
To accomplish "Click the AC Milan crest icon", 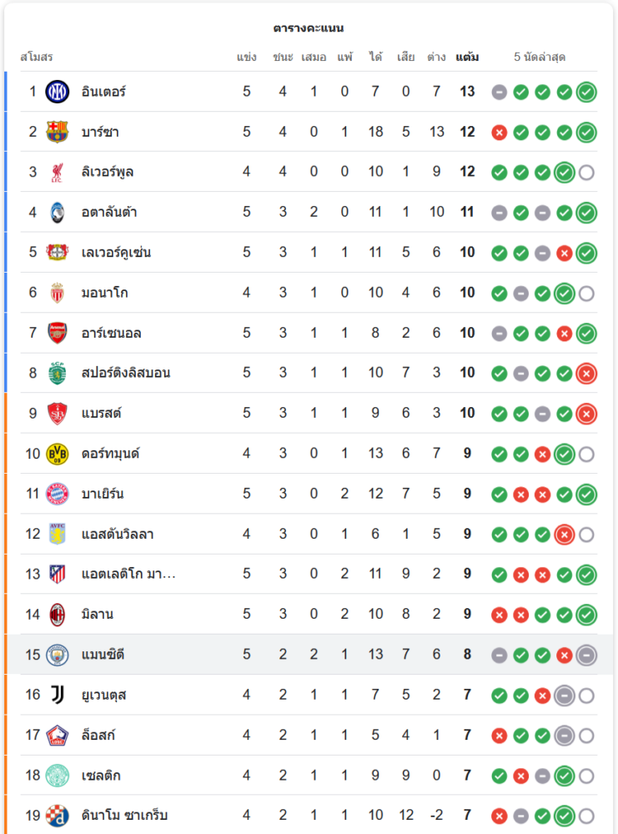I will point(57,615).
